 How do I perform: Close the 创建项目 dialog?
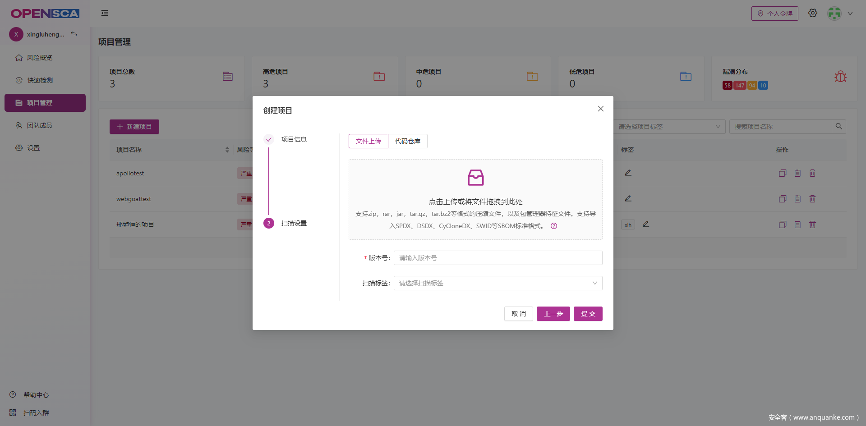600,109
